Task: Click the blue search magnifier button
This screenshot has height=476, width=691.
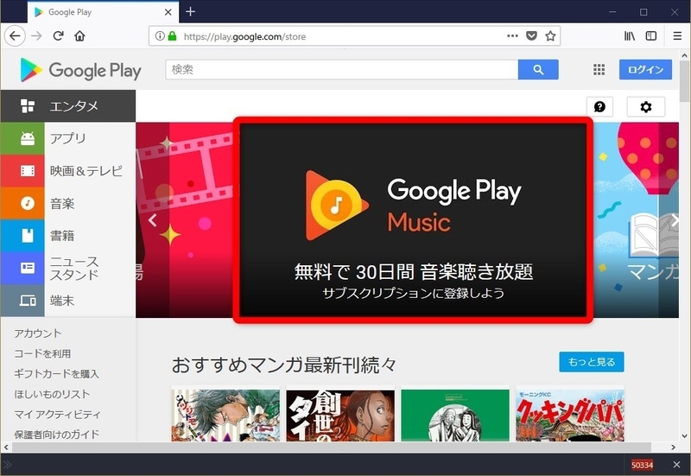Action: coord(538,70)
